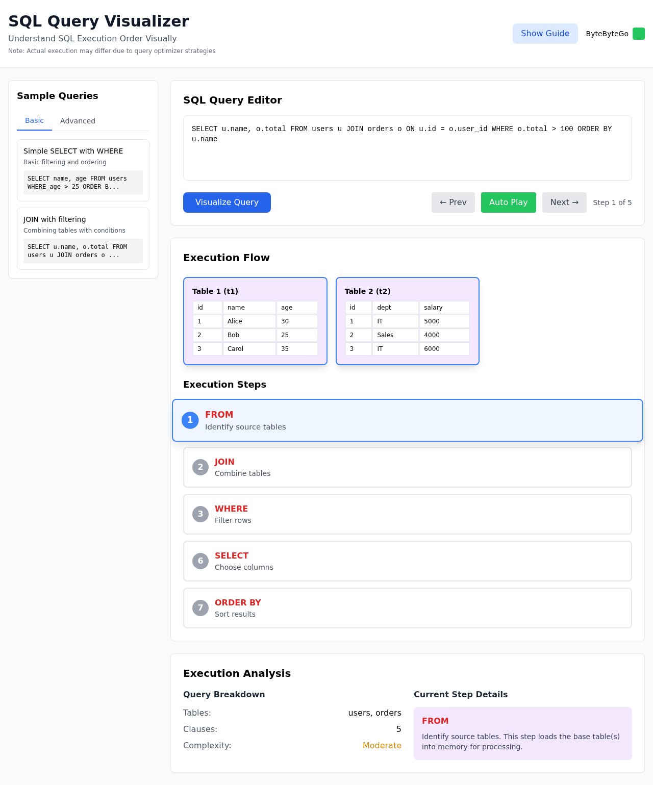Select the JOIN Combine tables step card
The height and width of the screenshot is (785, 653).
(407, 467)
